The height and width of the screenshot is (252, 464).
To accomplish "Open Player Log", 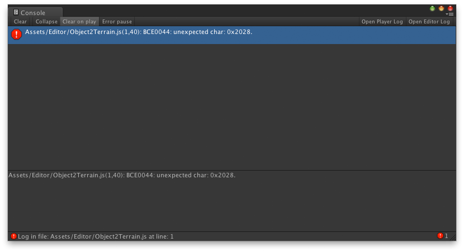I will (382, 22).
